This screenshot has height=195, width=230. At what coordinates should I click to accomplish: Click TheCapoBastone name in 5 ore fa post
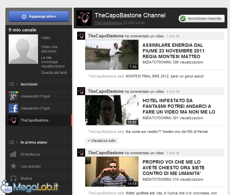coord(106,153)
